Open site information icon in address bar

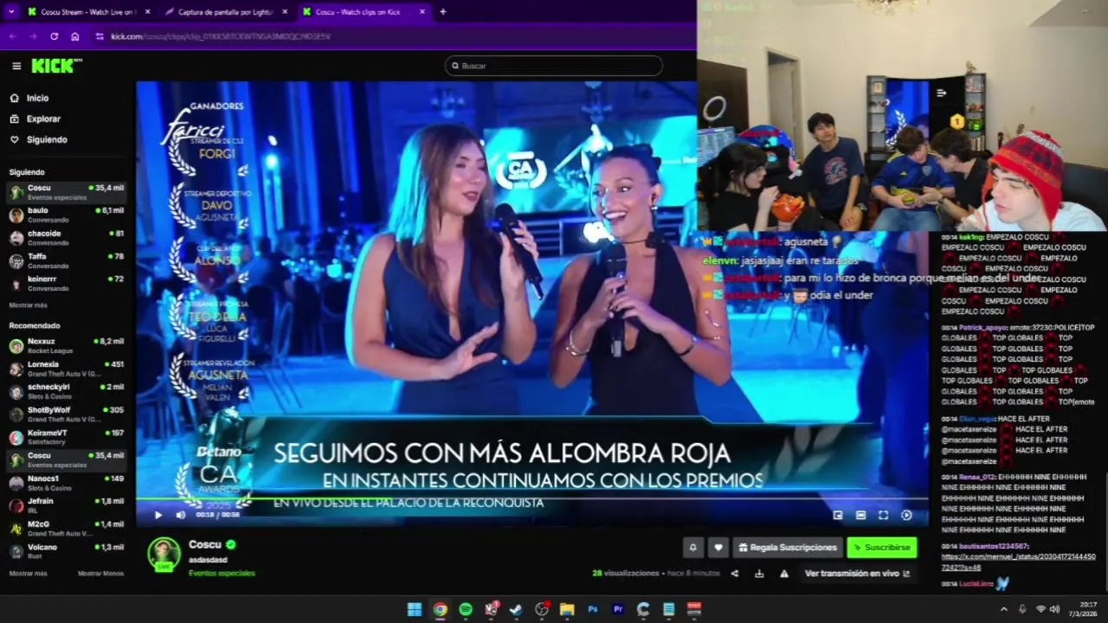tap(100, 36)
